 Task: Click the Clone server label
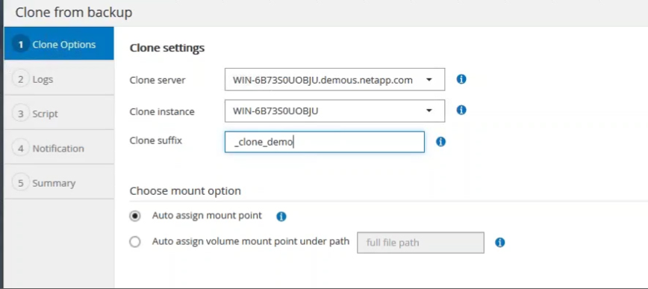158,80
